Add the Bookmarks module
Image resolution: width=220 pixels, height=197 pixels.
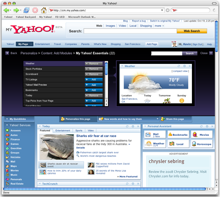click(x=94, y=90)
